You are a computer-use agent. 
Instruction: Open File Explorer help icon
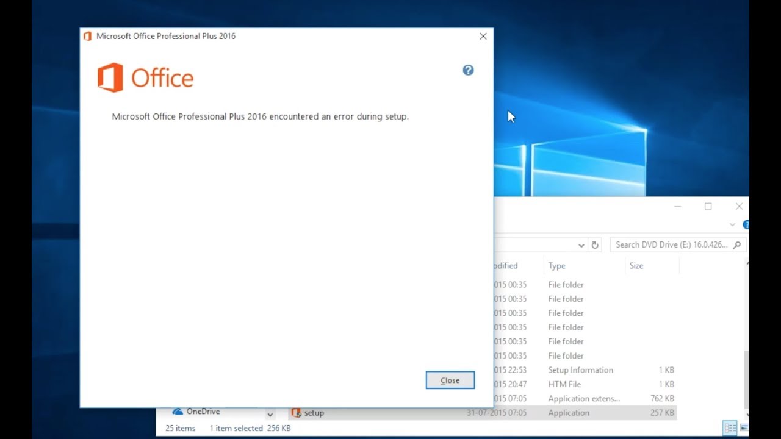pyautogui.click(x=746, y=225)
